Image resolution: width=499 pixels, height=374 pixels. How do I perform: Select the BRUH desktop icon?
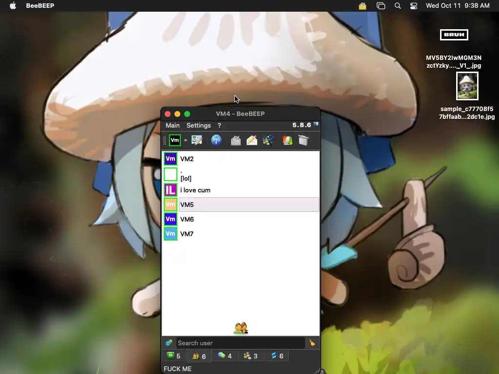[454, 35]
